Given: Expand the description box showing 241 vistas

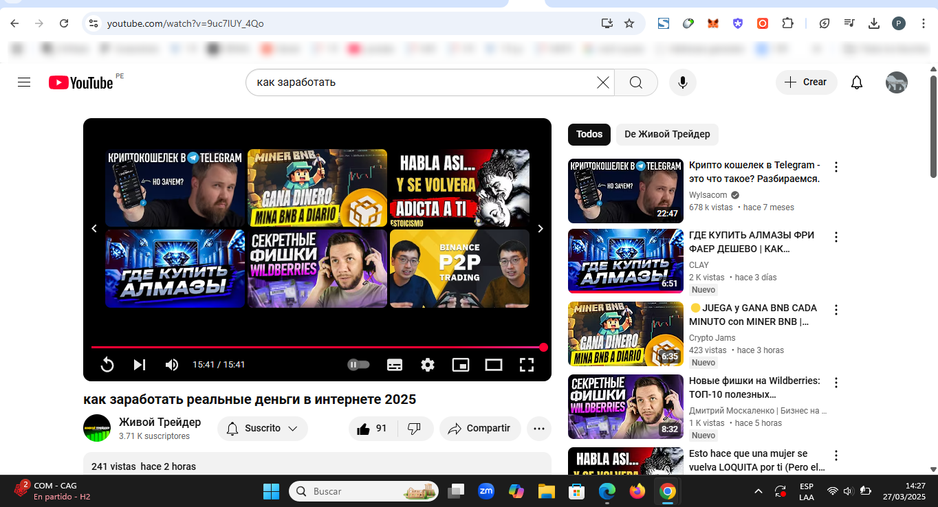Looking at the screenshot, I should [317, 464].
